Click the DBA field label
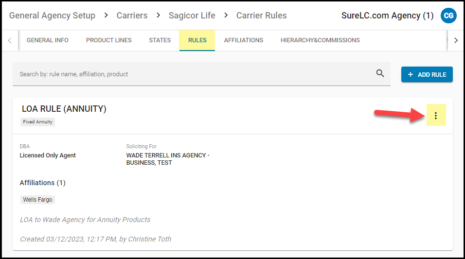Screen dimensions: 465x259 [25, 146]
